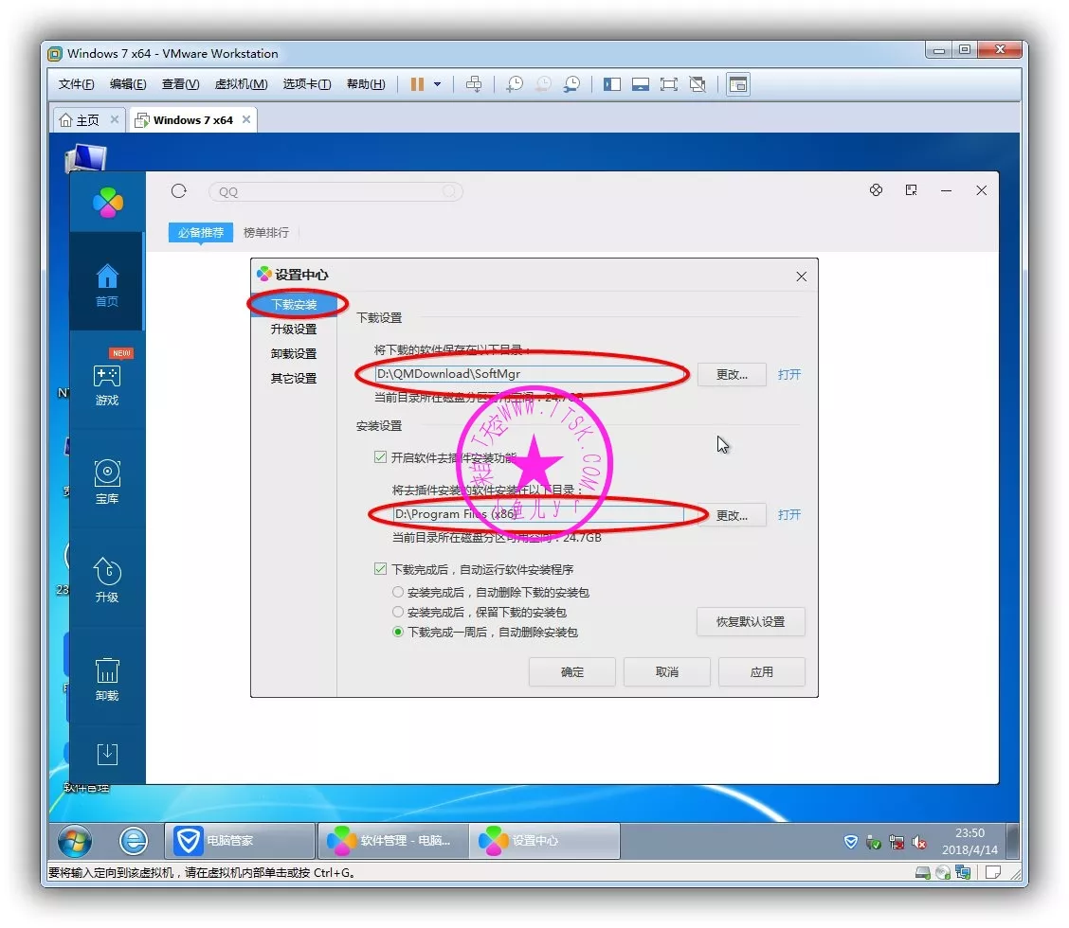The height and width of the screenshot is (928, 1069).
Task: Click the Windows Start orb
Action: 75,840
